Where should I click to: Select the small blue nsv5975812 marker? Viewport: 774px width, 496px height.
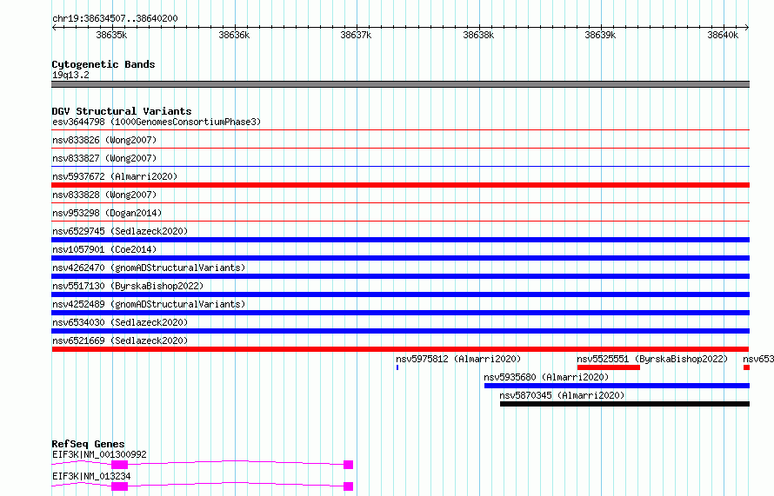point(397,367)
